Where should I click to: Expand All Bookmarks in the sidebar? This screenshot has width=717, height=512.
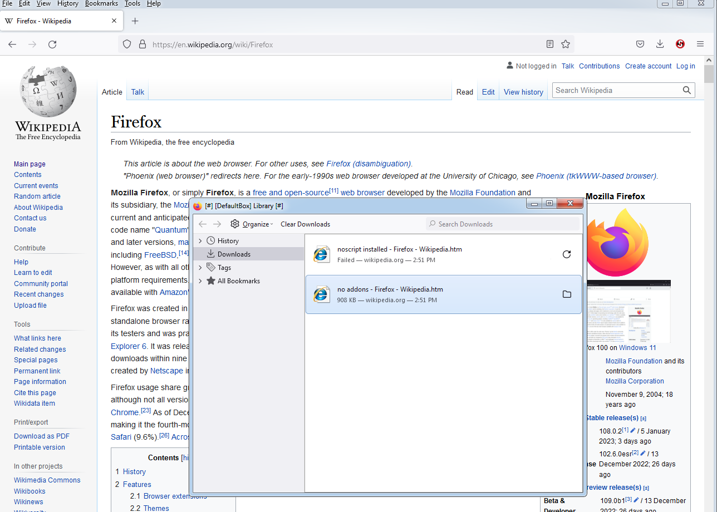(200, 281)
